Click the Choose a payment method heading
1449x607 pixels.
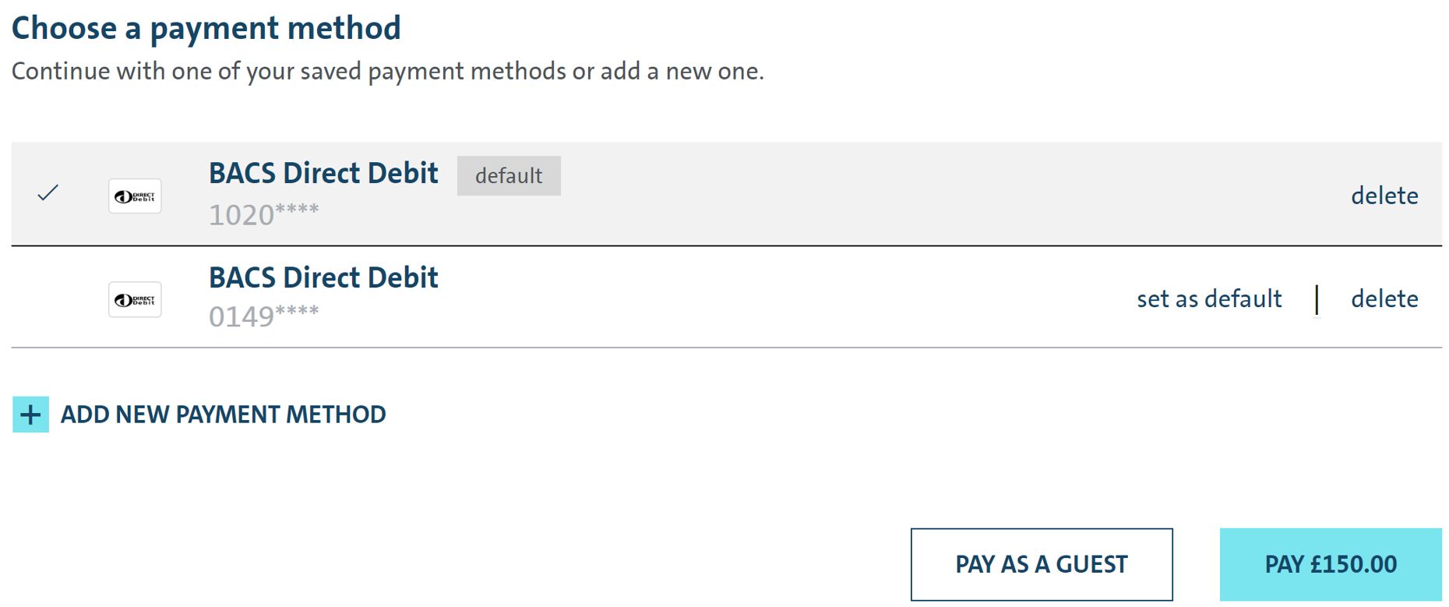[x=206, y=28]
